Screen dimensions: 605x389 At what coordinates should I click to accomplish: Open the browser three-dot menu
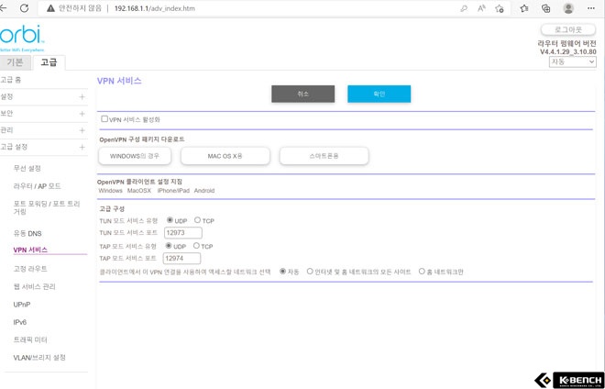(x=590, y=8)
